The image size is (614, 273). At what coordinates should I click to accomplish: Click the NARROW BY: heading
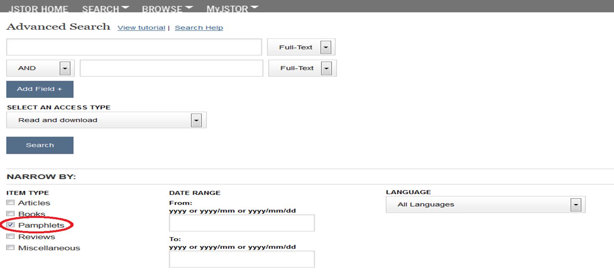click(x=41, y=177)
